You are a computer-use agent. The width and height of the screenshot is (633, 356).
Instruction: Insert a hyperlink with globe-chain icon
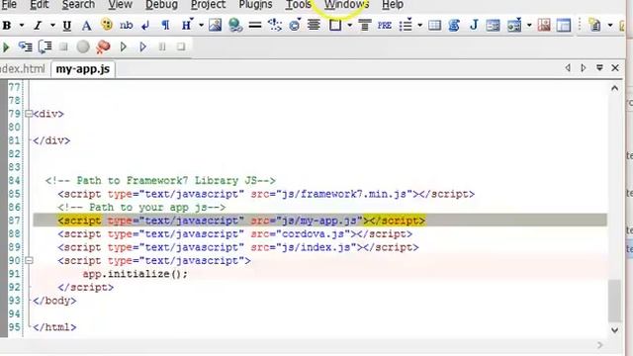235,25
